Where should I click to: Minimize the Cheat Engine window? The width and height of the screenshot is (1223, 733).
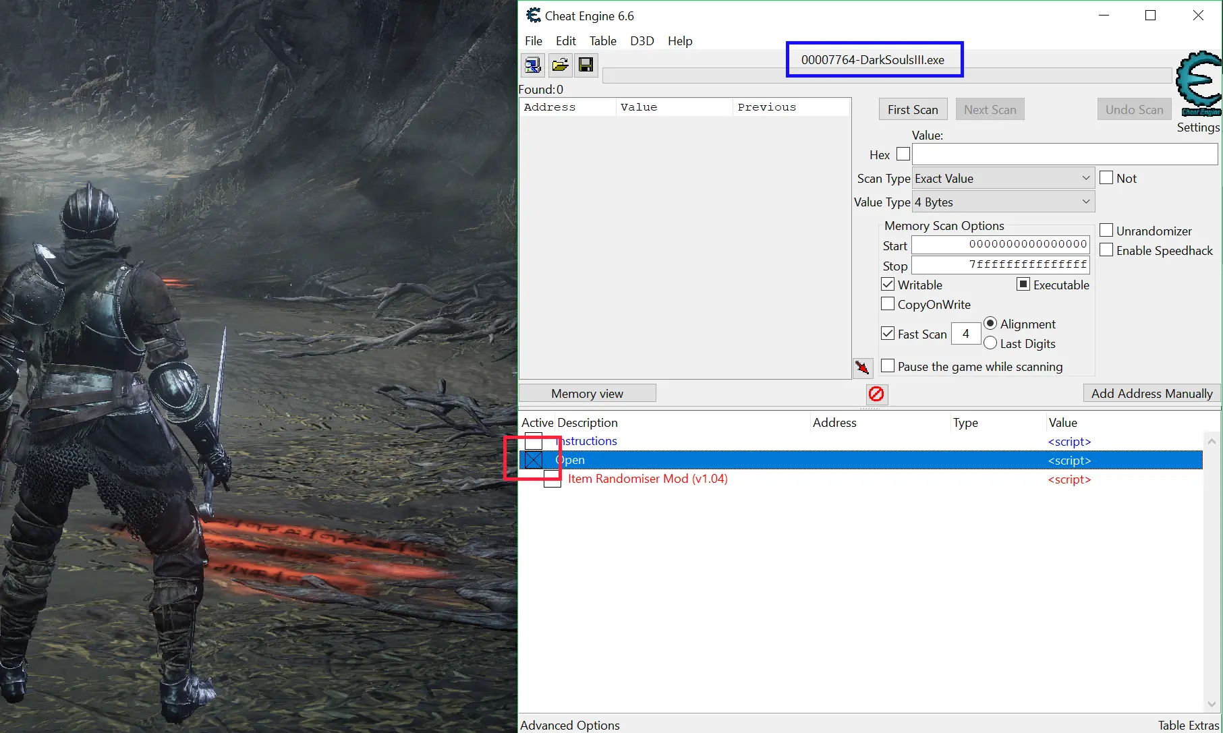click(x=1104, y=16)
